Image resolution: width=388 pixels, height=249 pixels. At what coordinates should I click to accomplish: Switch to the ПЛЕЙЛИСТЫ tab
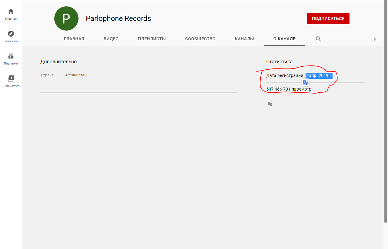[152, 39]
